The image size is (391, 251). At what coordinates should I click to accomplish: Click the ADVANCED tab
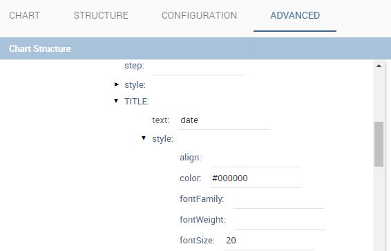[295, 15]
